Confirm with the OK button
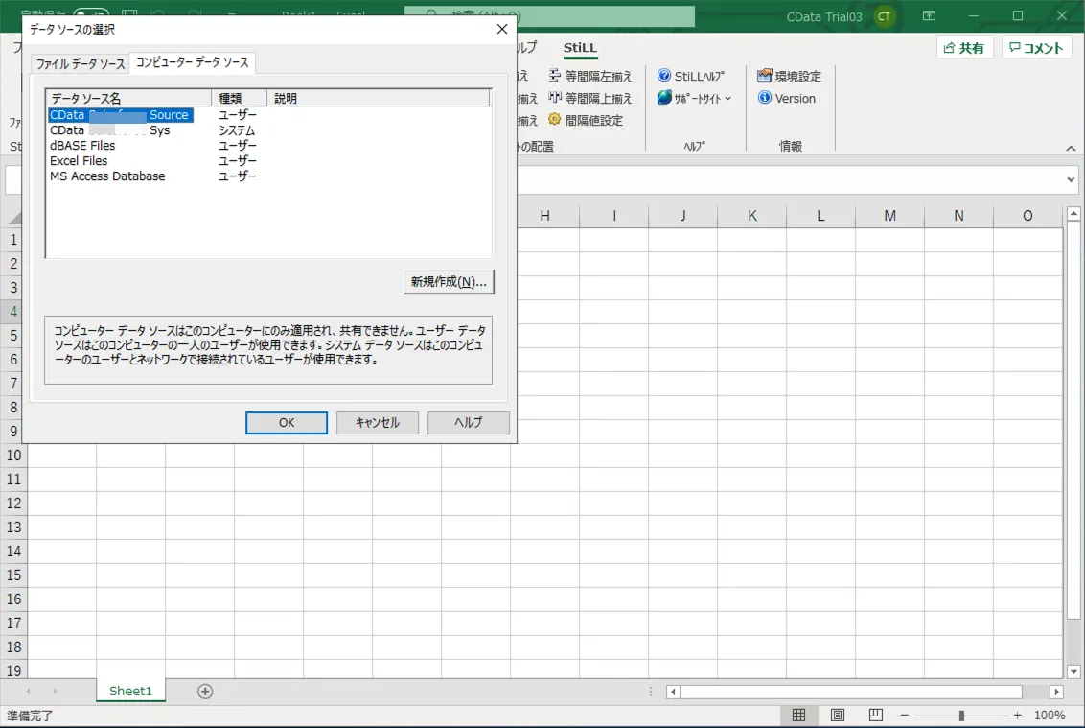This screenshot has width=1085, height=728. pyautogui.click(x=286, y=422)
